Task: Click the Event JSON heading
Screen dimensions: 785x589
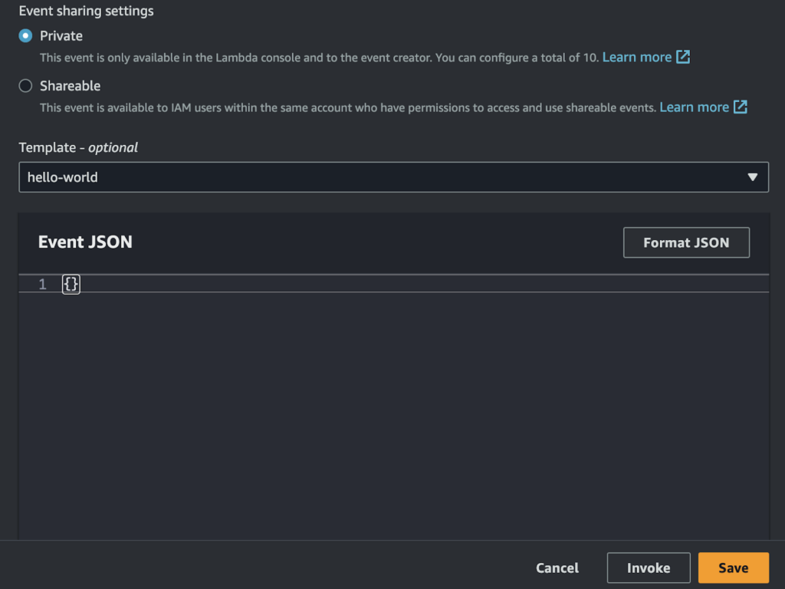Action: (85, 242)
